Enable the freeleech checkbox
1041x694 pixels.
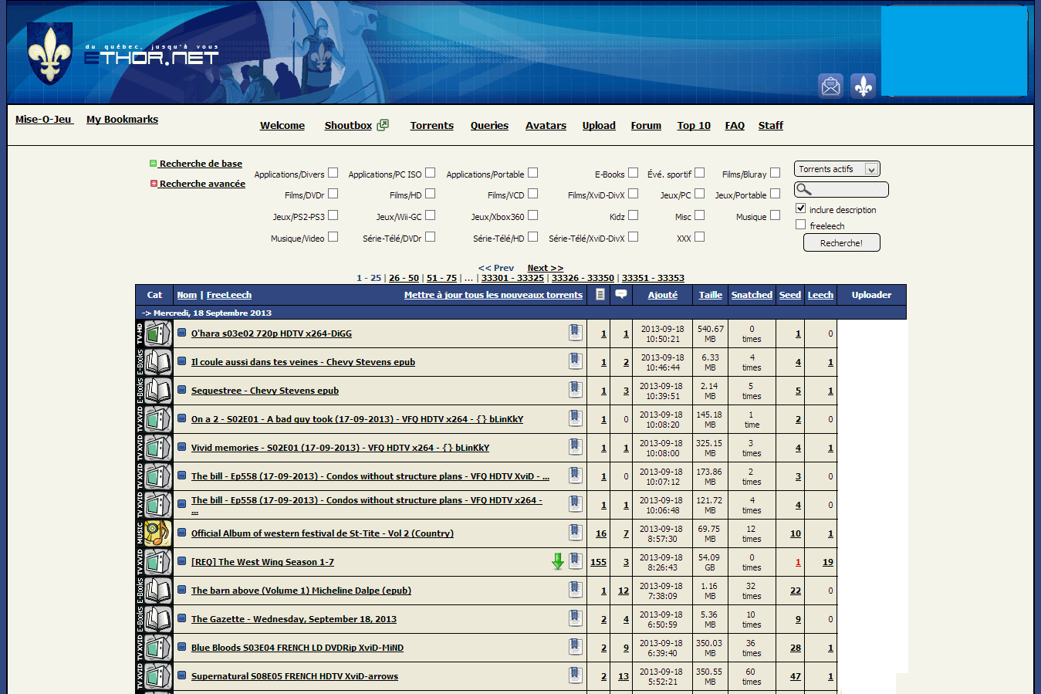(801, 225)
